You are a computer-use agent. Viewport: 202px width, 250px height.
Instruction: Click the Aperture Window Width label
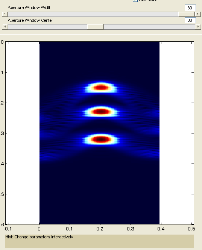(29, 8)
